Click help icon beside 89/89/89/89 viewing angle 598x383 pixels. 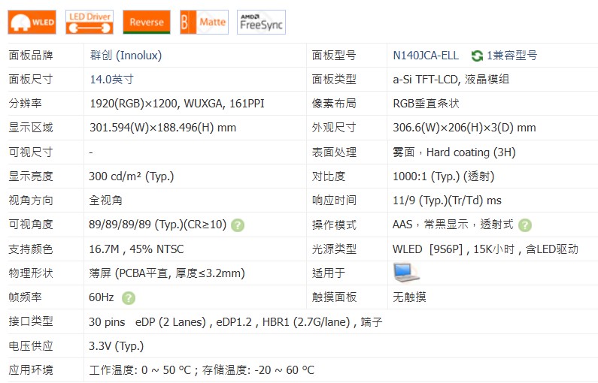click(x=238, y=225)
